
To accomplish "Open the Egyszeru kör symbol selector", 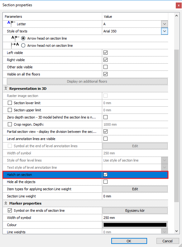I will (135, 211).
